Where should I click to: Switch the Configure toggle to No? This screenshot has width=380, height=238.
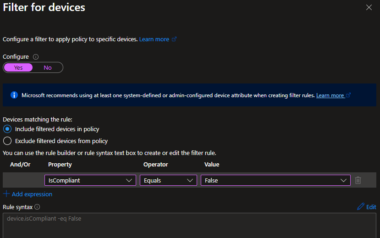tap(48, 67)
